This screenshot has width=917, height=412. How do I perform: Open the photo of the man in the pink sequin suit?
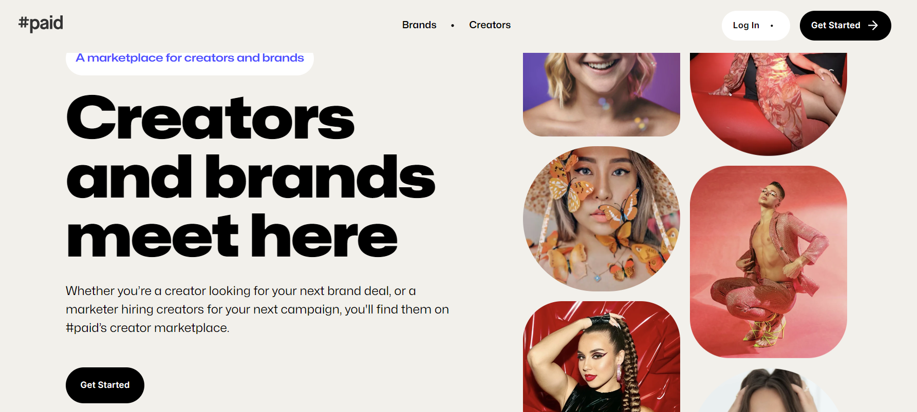[769, 262]
